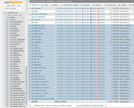Open the wp_term_relationships table link
The image size is (134, 108).
coord(39,14)
